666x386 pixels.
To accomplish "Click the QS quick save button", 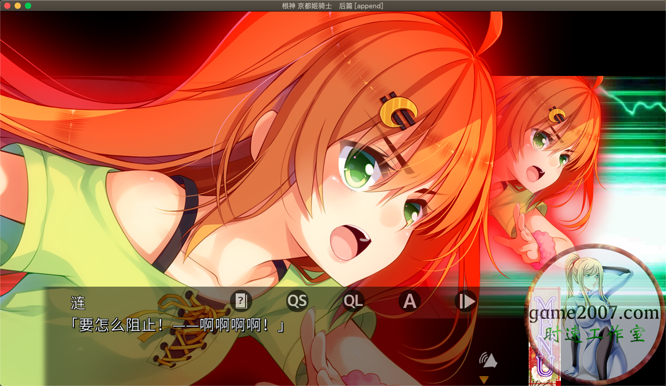I will click(297, 301).
